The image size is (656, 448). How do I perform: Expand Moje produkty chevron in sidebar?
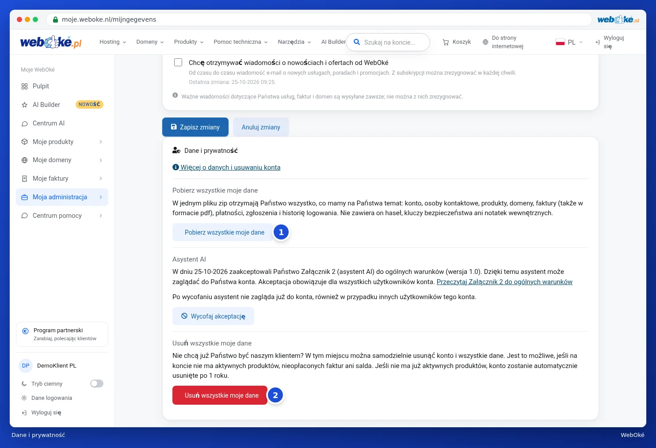coord(101,142)
